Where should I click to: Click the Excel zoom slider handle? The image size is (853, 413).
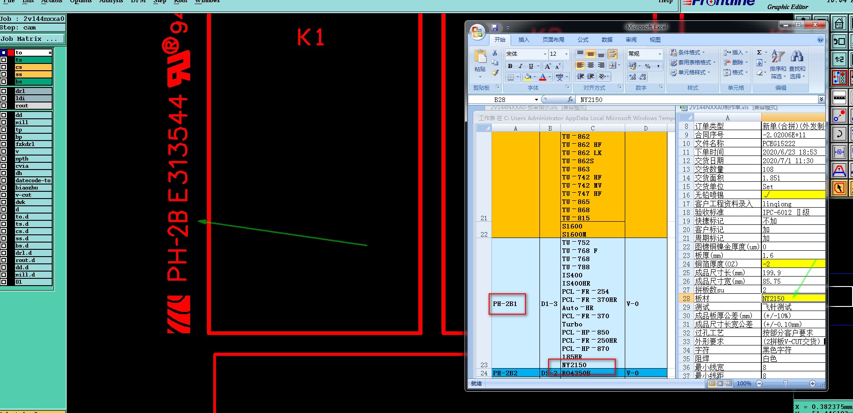click(x=785, y=384)
